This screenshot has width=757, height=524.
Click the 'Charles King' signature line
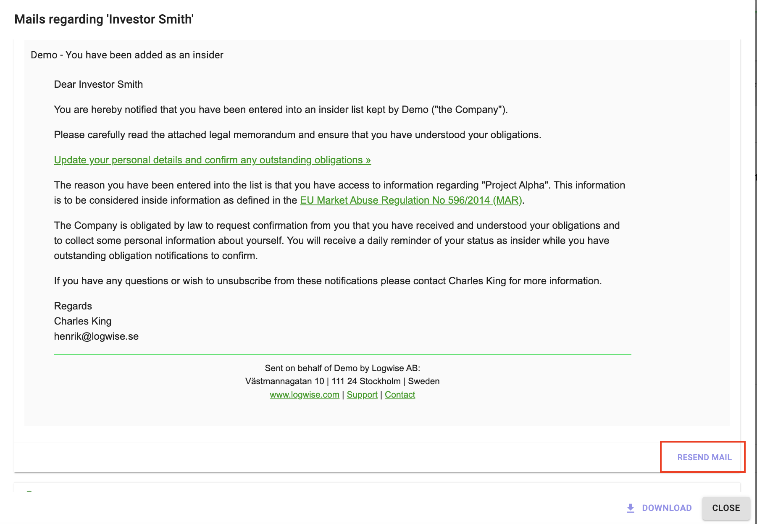83,321
